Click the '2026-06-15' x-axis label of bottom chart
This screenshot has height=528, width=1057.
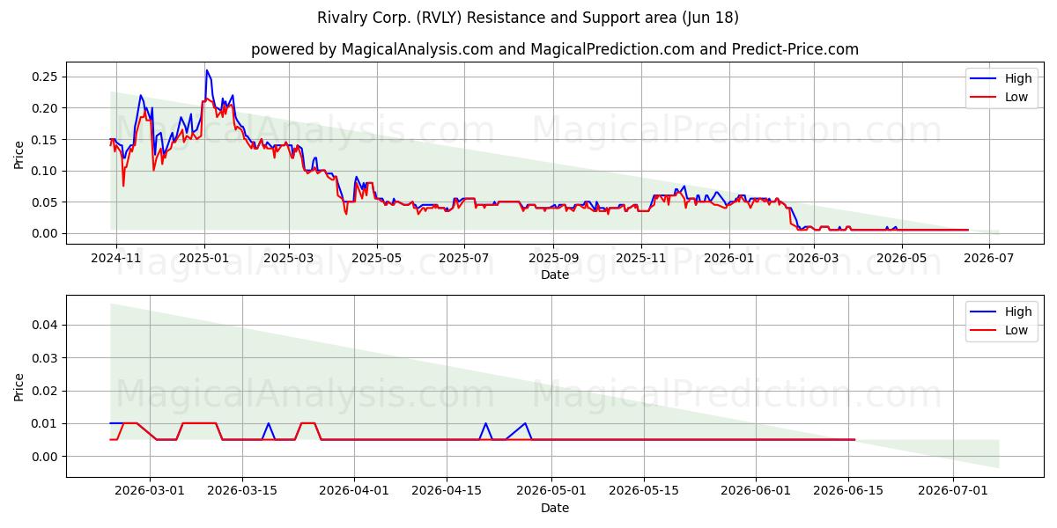pos(849,492)
